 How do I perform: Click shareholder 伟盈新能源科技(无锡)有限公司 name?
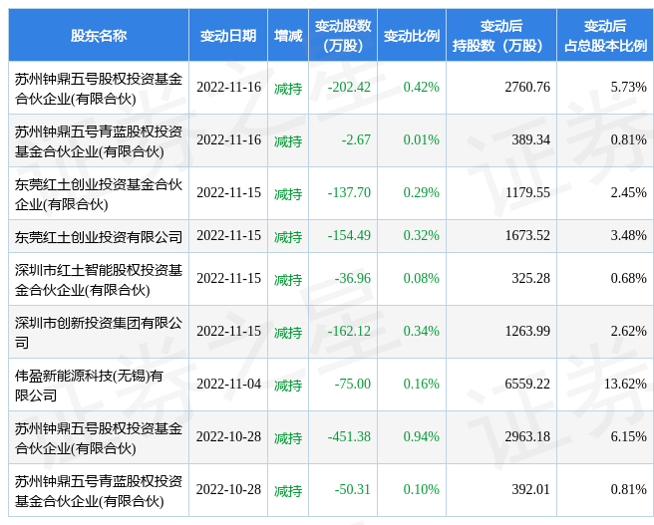(89, 385)
